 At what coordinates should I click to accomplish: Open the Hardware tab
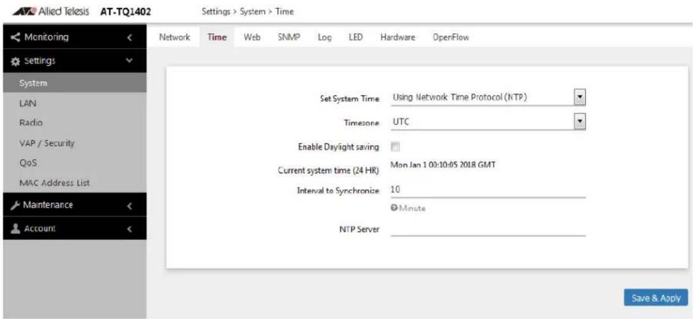coord(397,38)
